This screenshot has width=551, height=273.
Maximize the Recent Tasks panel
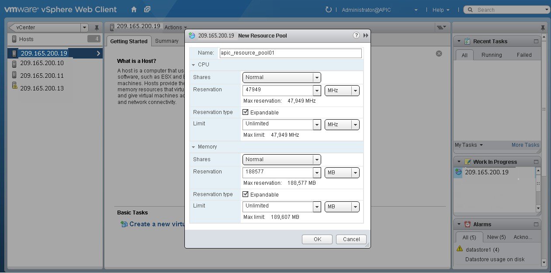coord(536,41)
